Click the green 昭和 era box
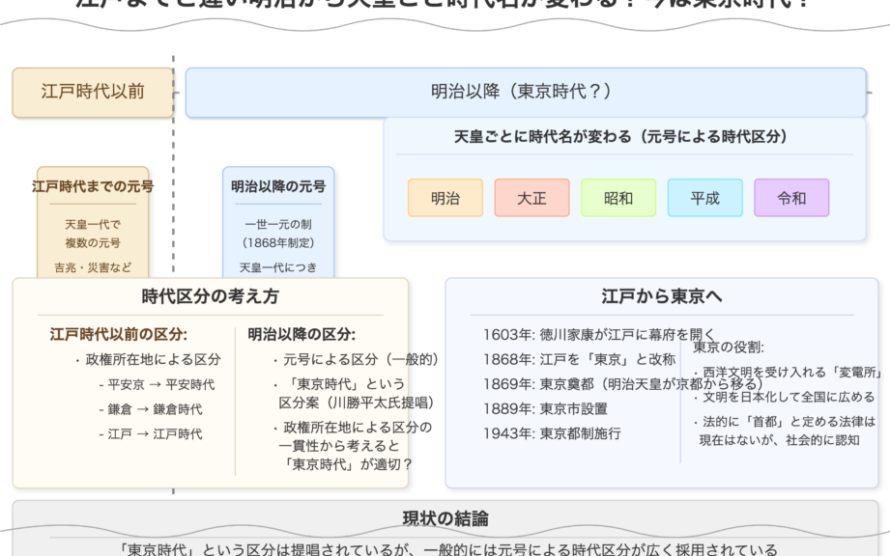Screen dimensions: 890x556 618,198
